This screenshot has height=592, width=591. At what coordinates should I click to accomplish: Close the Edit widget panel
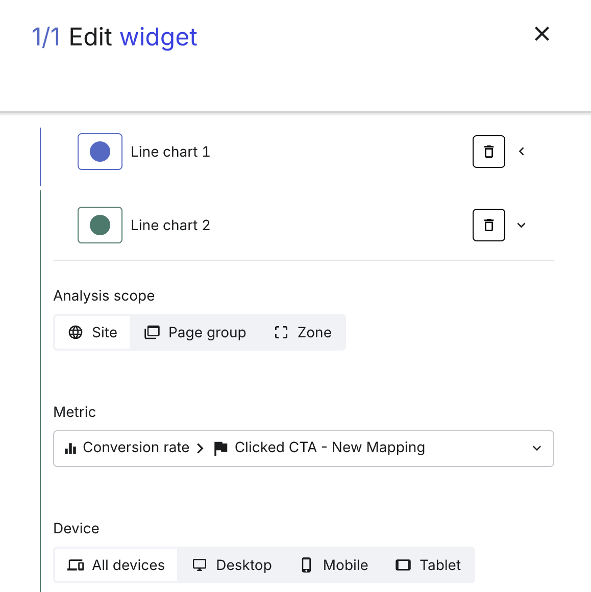coord(542,34)
